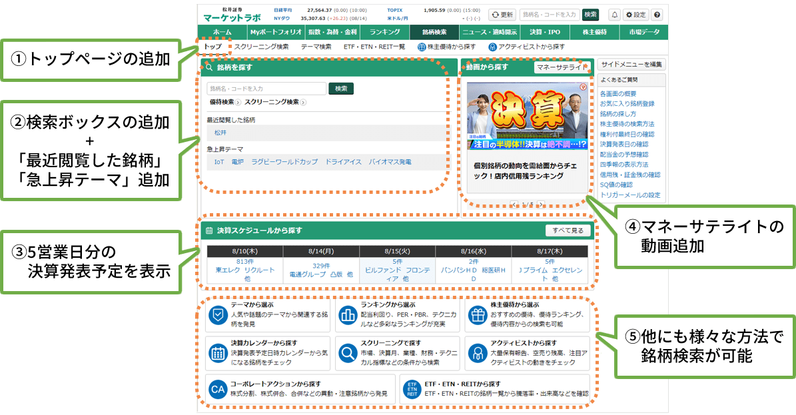Open スクリーニング検索 sub-tab
The height and width of the screenshot is (415, 796).
[x=261, y=47]
